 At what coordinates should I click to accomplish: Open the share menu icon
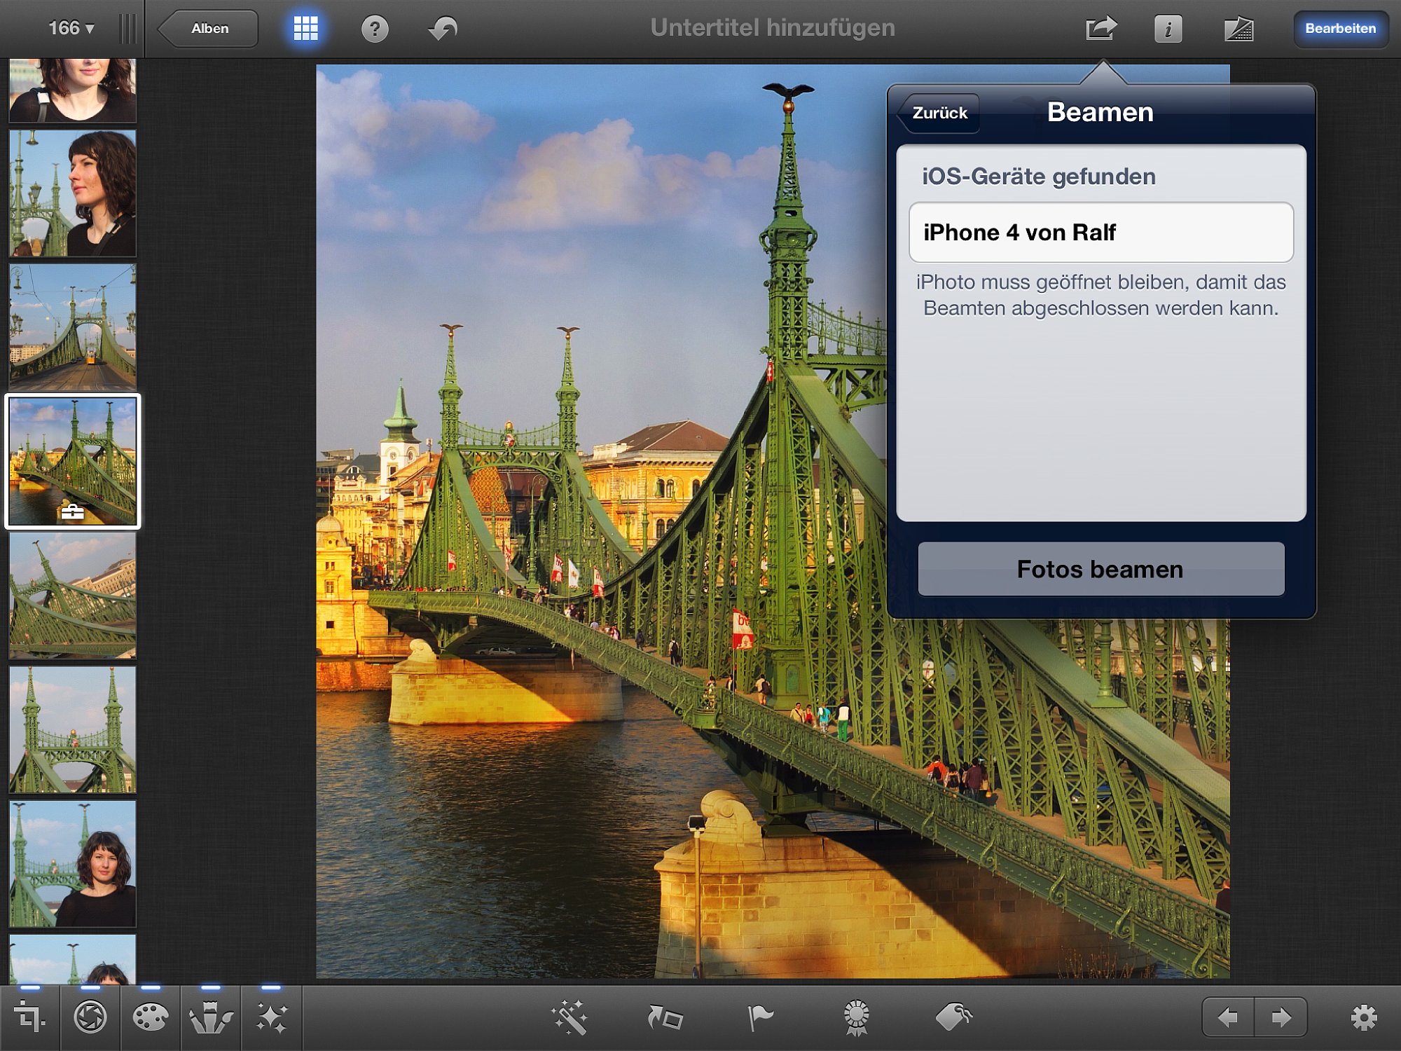pos(1100,29)
